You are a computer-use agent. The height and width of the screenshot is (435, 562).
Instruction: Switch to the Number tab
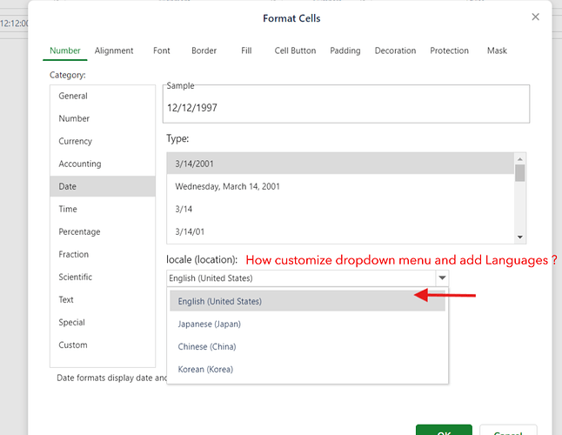[65, 50]
